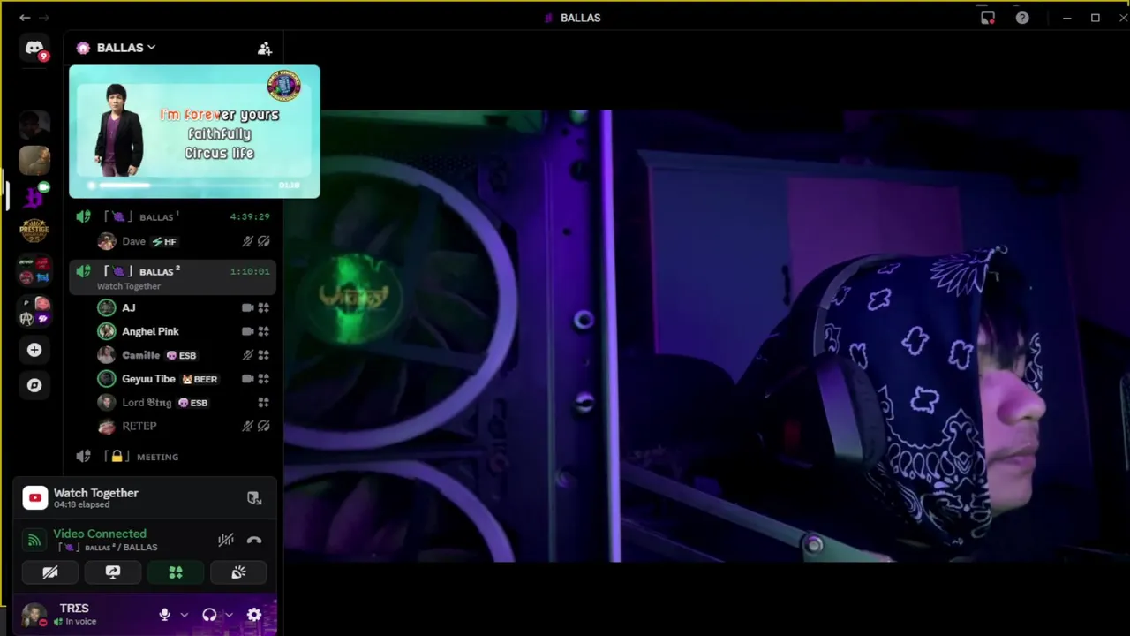Image resolution: width=1130 pixels, height=636 pixels.
Task: Click the 4:39:29 BALLAS 1 timer
Action: click(250, 216)
